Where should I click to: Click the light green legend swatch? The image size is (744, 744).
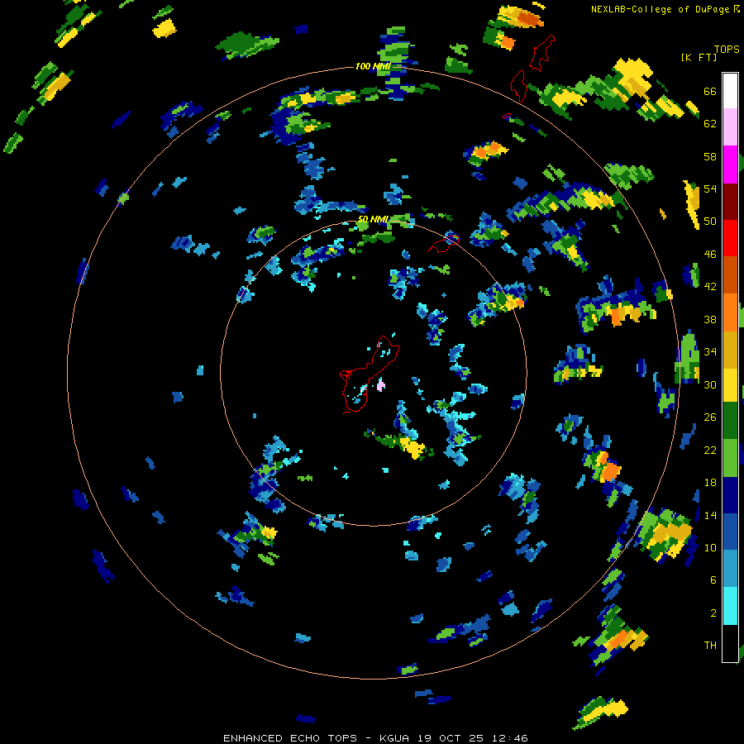(730, 458)
